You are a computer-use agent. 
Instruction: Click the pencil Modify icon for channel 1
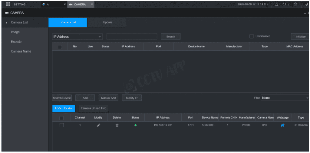click(x=98, y=125)
